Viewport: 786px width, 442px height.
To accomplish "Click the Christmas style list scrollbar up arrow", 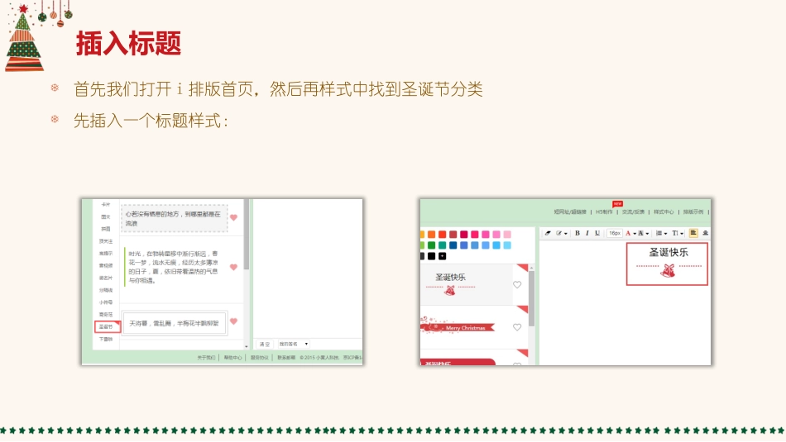I will [532, 268].
